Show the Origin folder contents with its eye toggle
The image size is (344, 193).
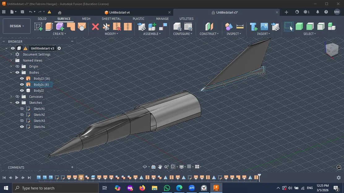tap(17, 66)
